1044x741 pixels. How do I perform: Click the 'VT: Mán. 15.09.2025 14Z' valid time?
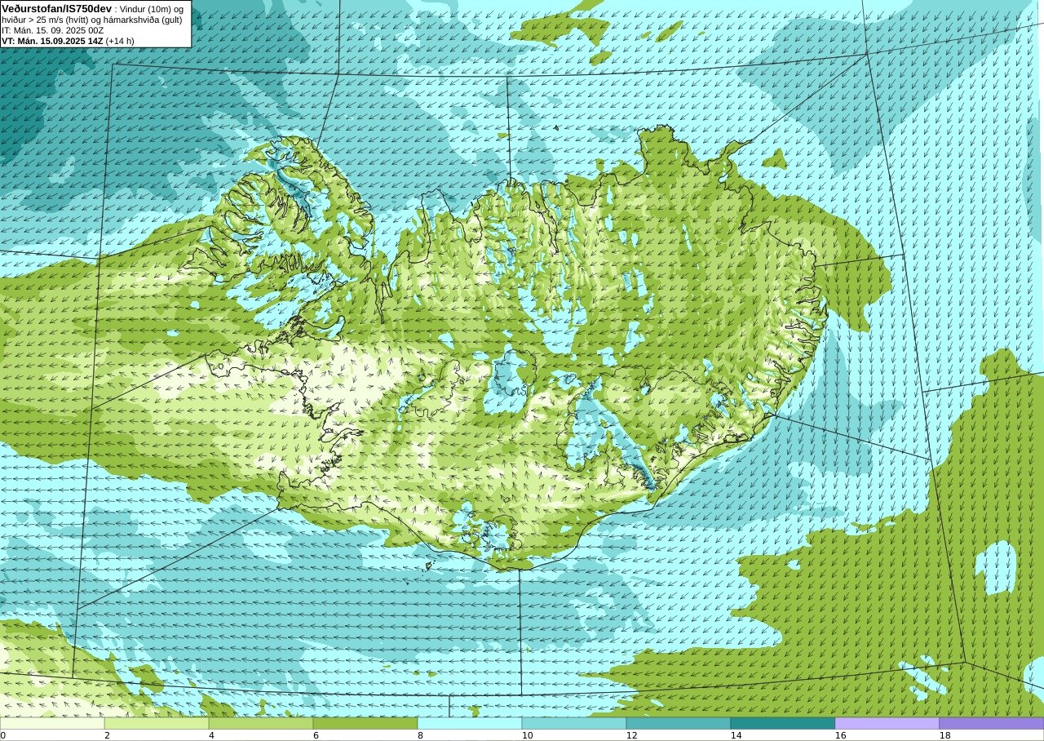(x=52, y=41)
